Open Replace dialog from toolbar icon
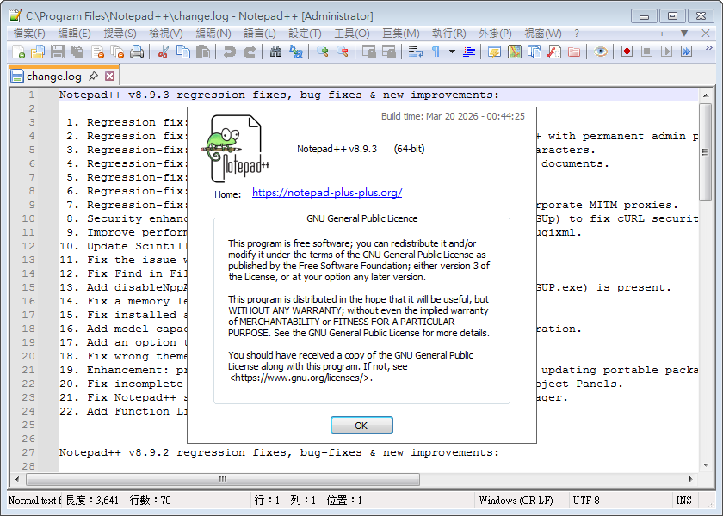The height and width of the screenshot is (516, 723). point(295,52)
